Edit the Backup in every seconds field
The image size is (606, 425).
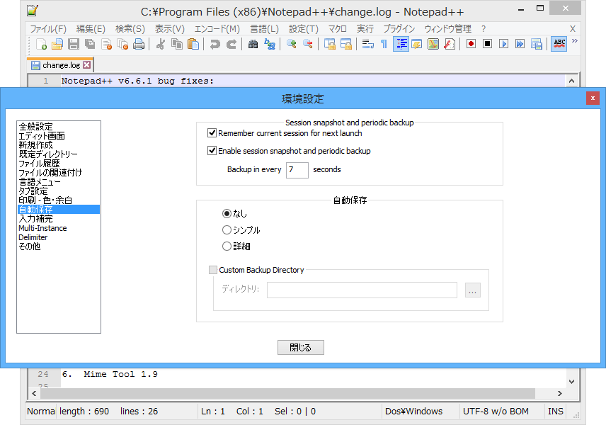coord(297,170)
